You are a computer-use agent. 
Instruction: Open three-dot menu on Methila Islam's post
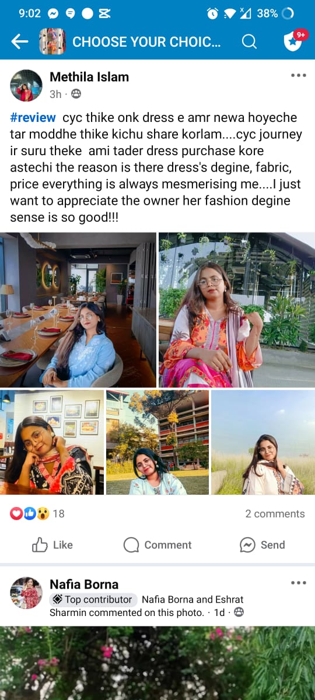[x=298, y=75]
